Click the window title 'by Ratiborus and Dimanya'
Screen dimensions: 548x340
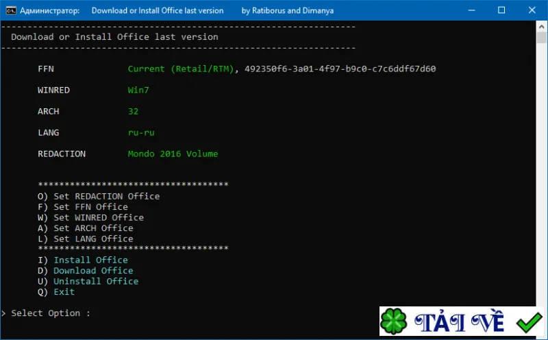pyautogui.click(x=287, y=10)
